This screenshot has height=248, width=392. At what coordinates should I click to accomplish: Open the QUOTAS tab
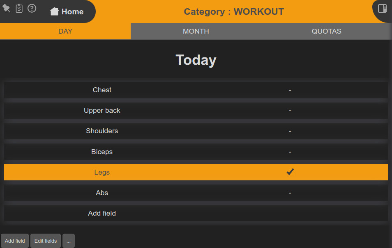tap(326, 31)
